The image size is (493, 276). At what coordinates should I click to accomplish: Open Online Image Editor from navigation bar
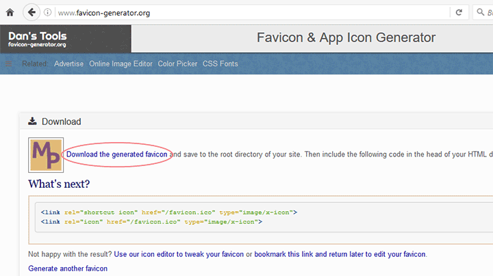coord(121,64)
